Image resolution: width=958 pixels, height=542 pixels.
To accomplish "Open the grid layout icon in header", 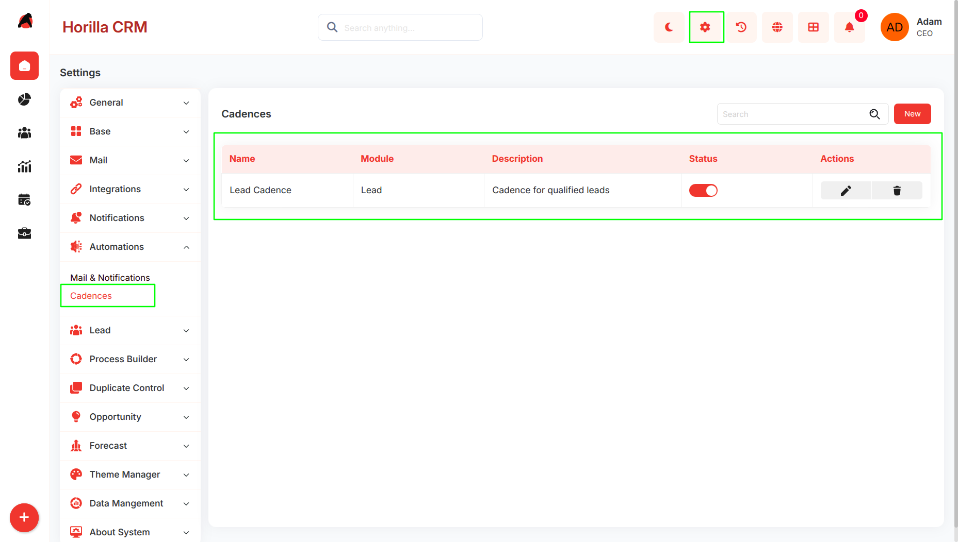I will tap(814, 27).
